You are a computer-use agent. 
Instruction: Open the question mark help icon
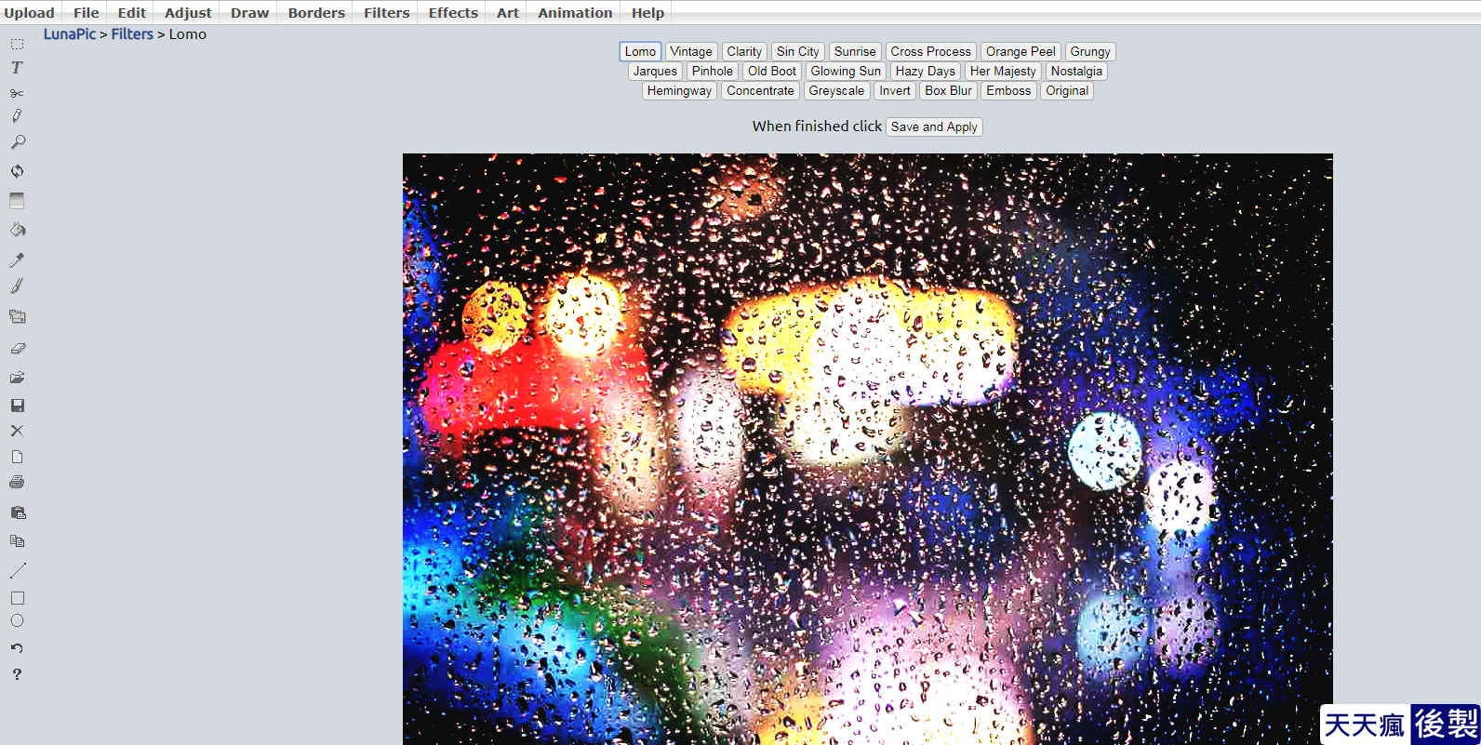[x=17, y=674]
